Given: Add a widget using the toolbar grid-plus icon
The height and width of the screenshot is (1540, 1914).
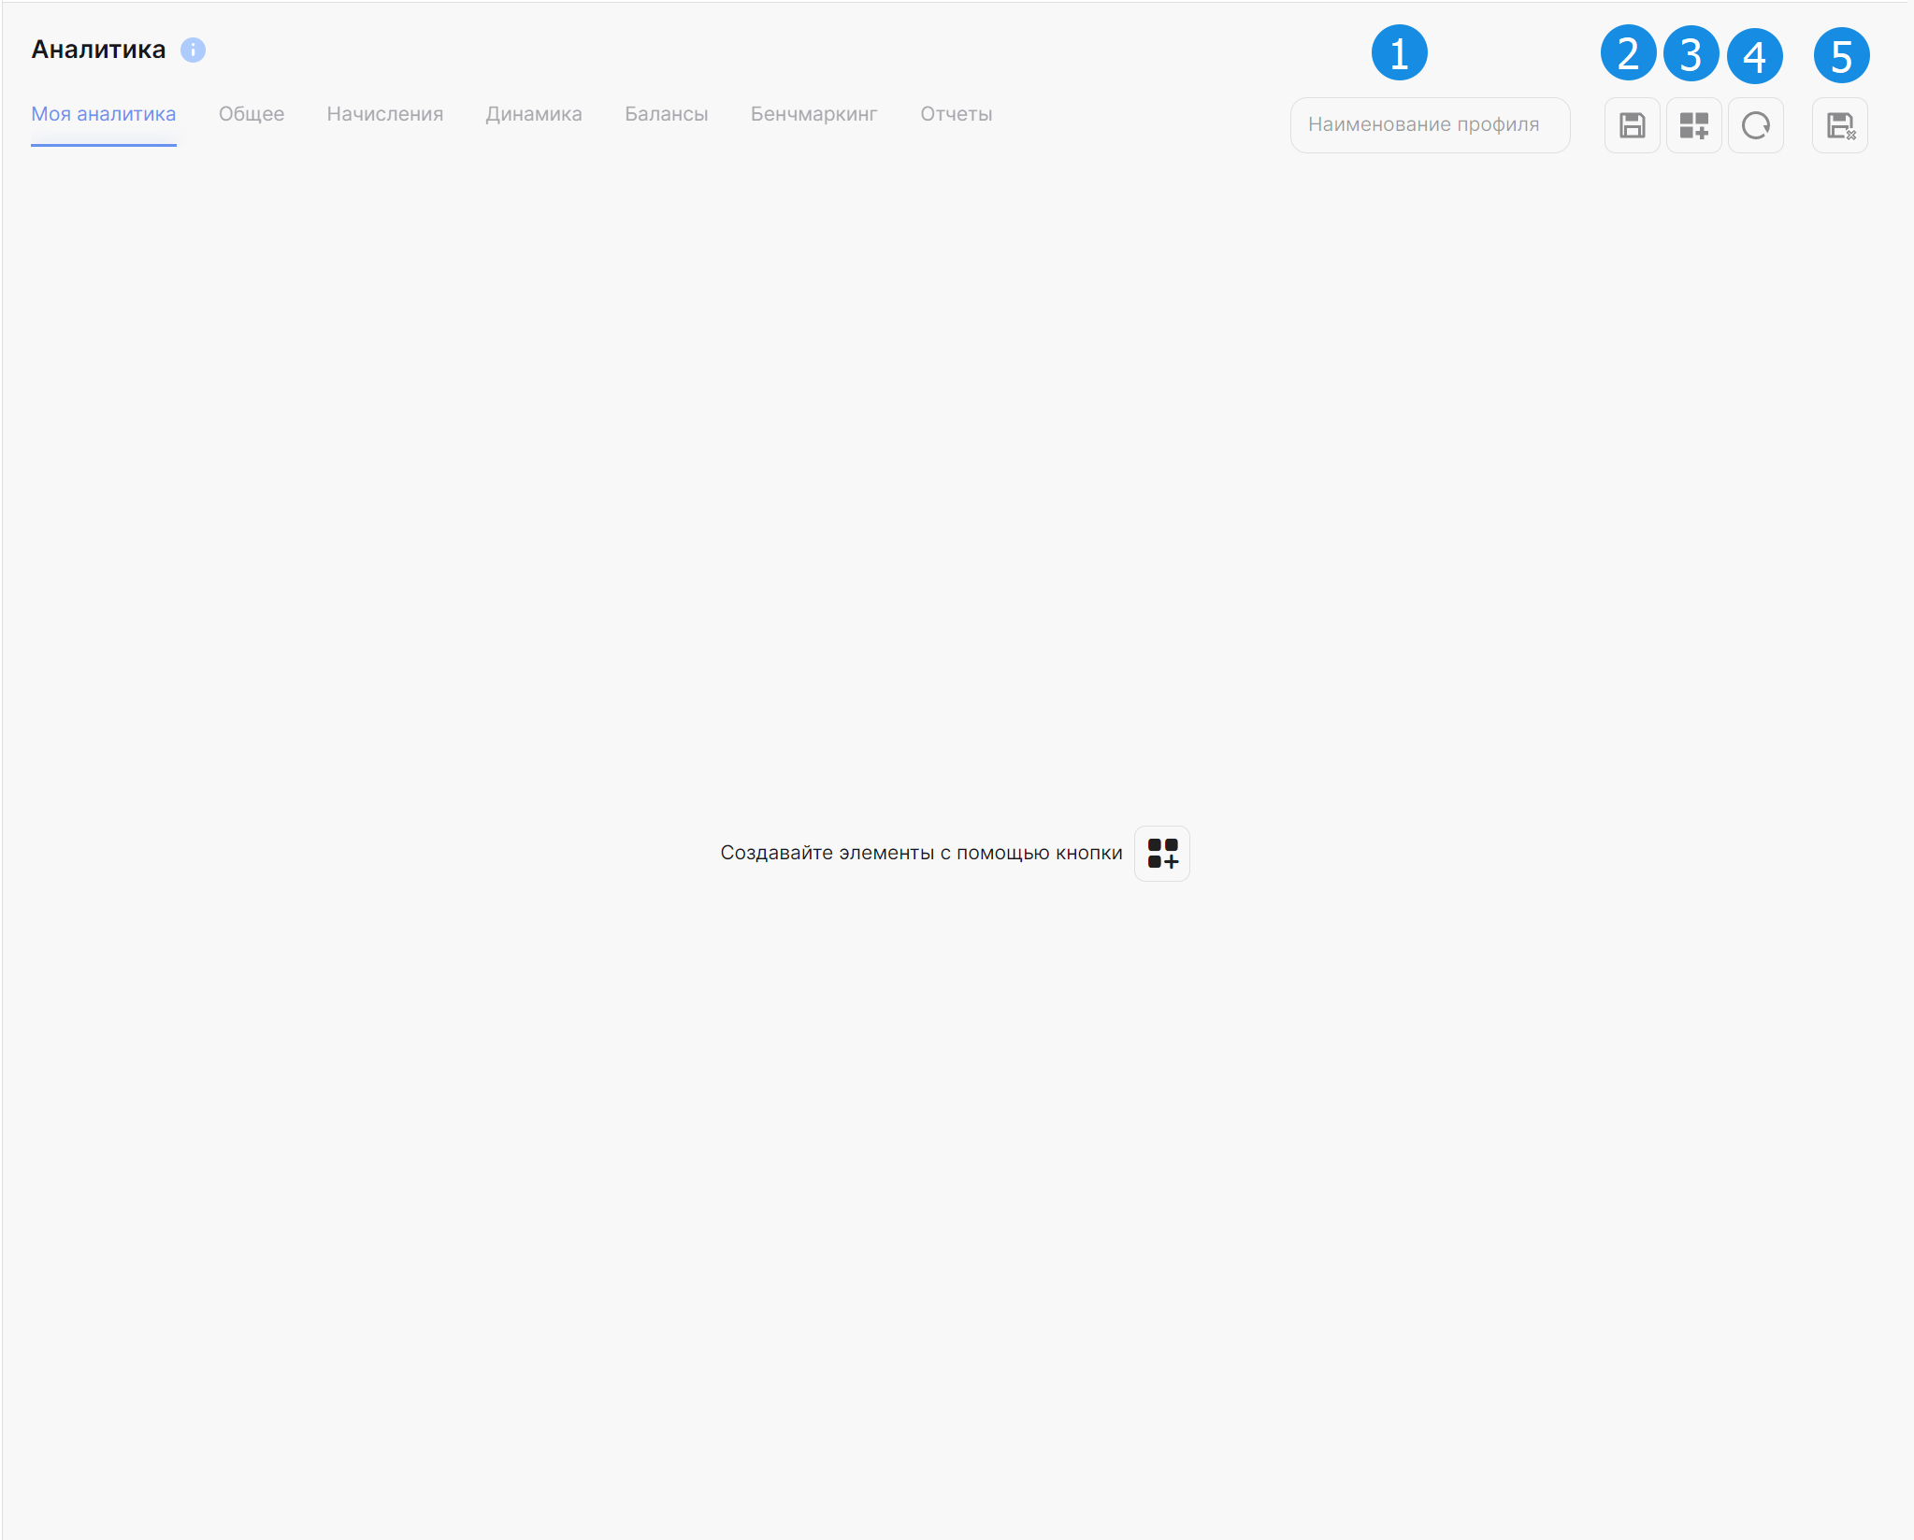Looking at the screenshot, I should [1693, 125].
